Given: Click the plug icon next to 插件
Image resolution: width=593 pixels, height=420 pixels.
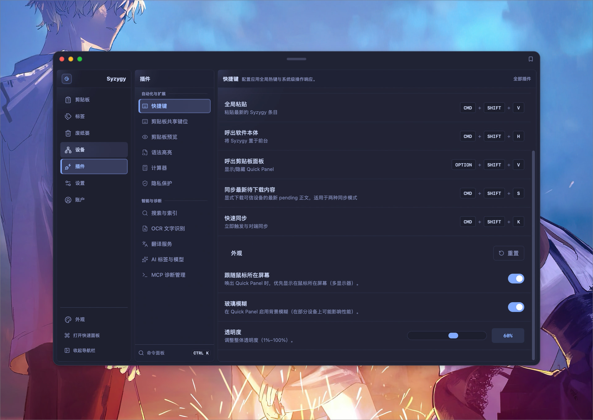Looking at the screenshot, I should click(68, 167).
